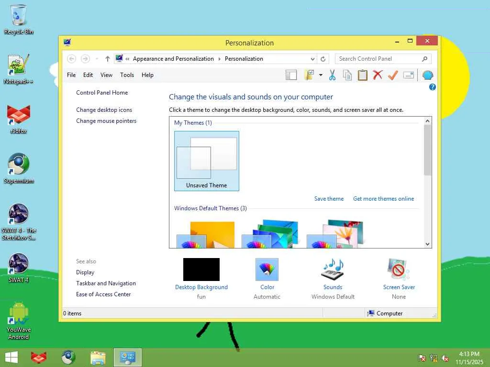Expand the address bar history dropdown
Screen dimensions: 490x367
(312, 59)
